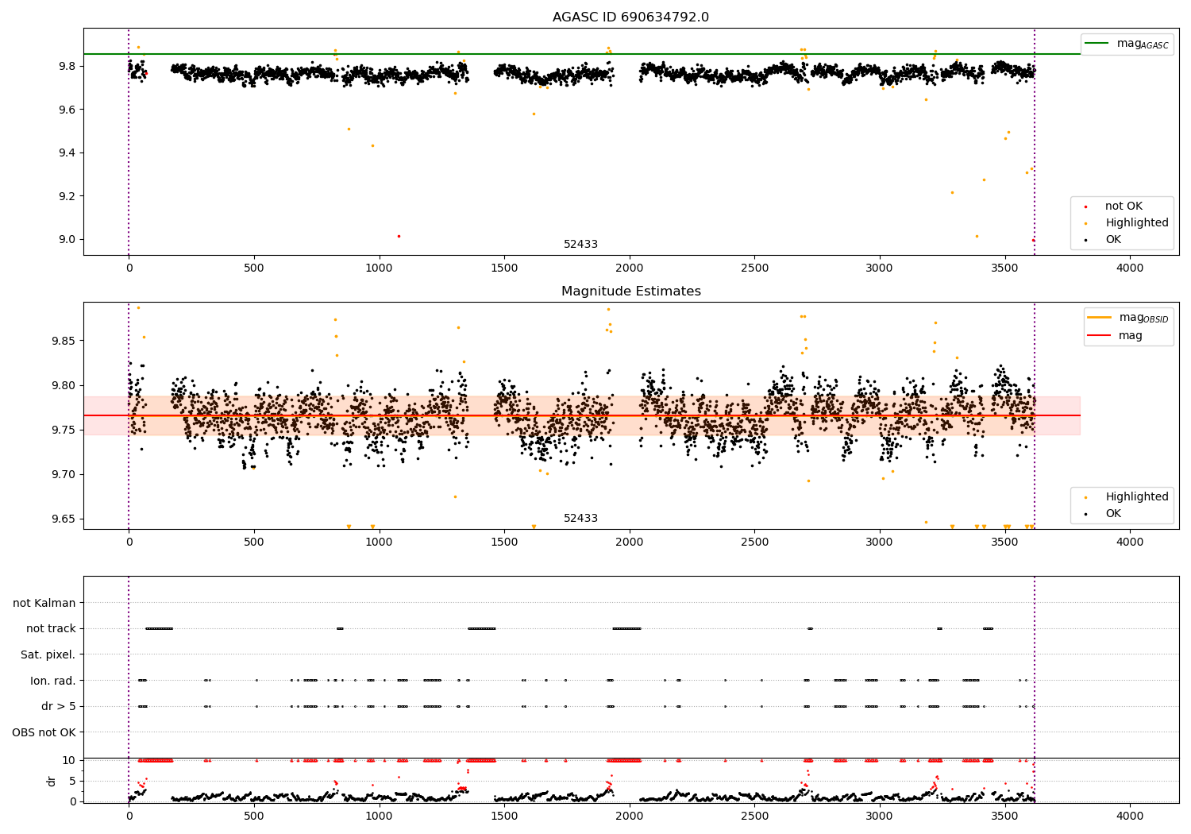Select the 'not track' row label
Viewport: 1191px width, 834px height.
pos(51,629)
